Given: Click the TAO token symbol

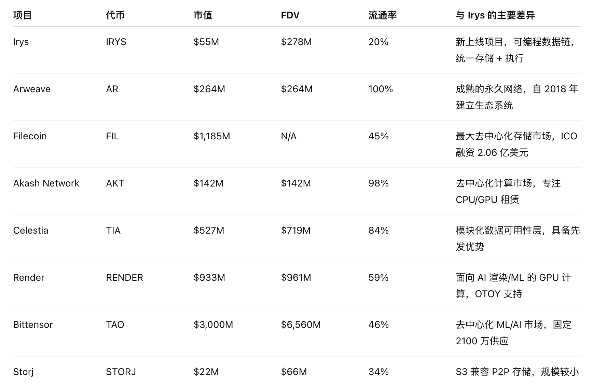Looking at the screenshot, I should (x=115, y=325).
